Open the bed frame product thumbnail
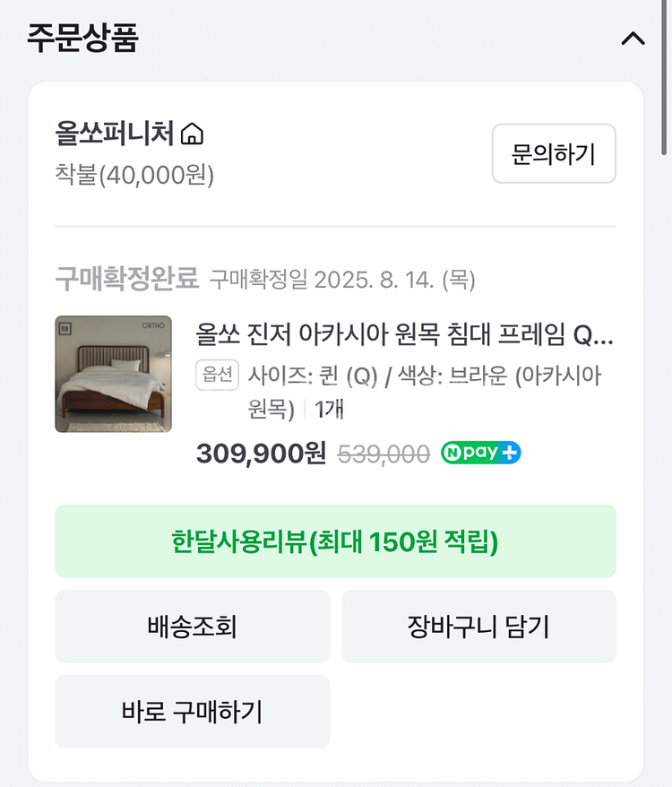The image size is (672, 787). 113,374
